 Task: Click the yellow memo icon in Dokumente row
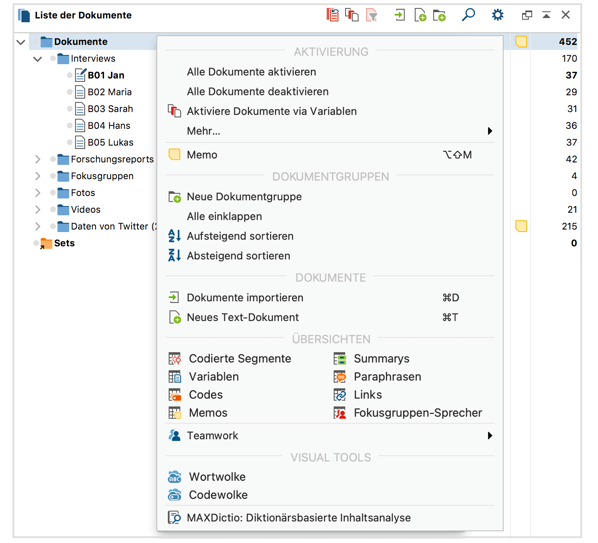tap(521, 42)
